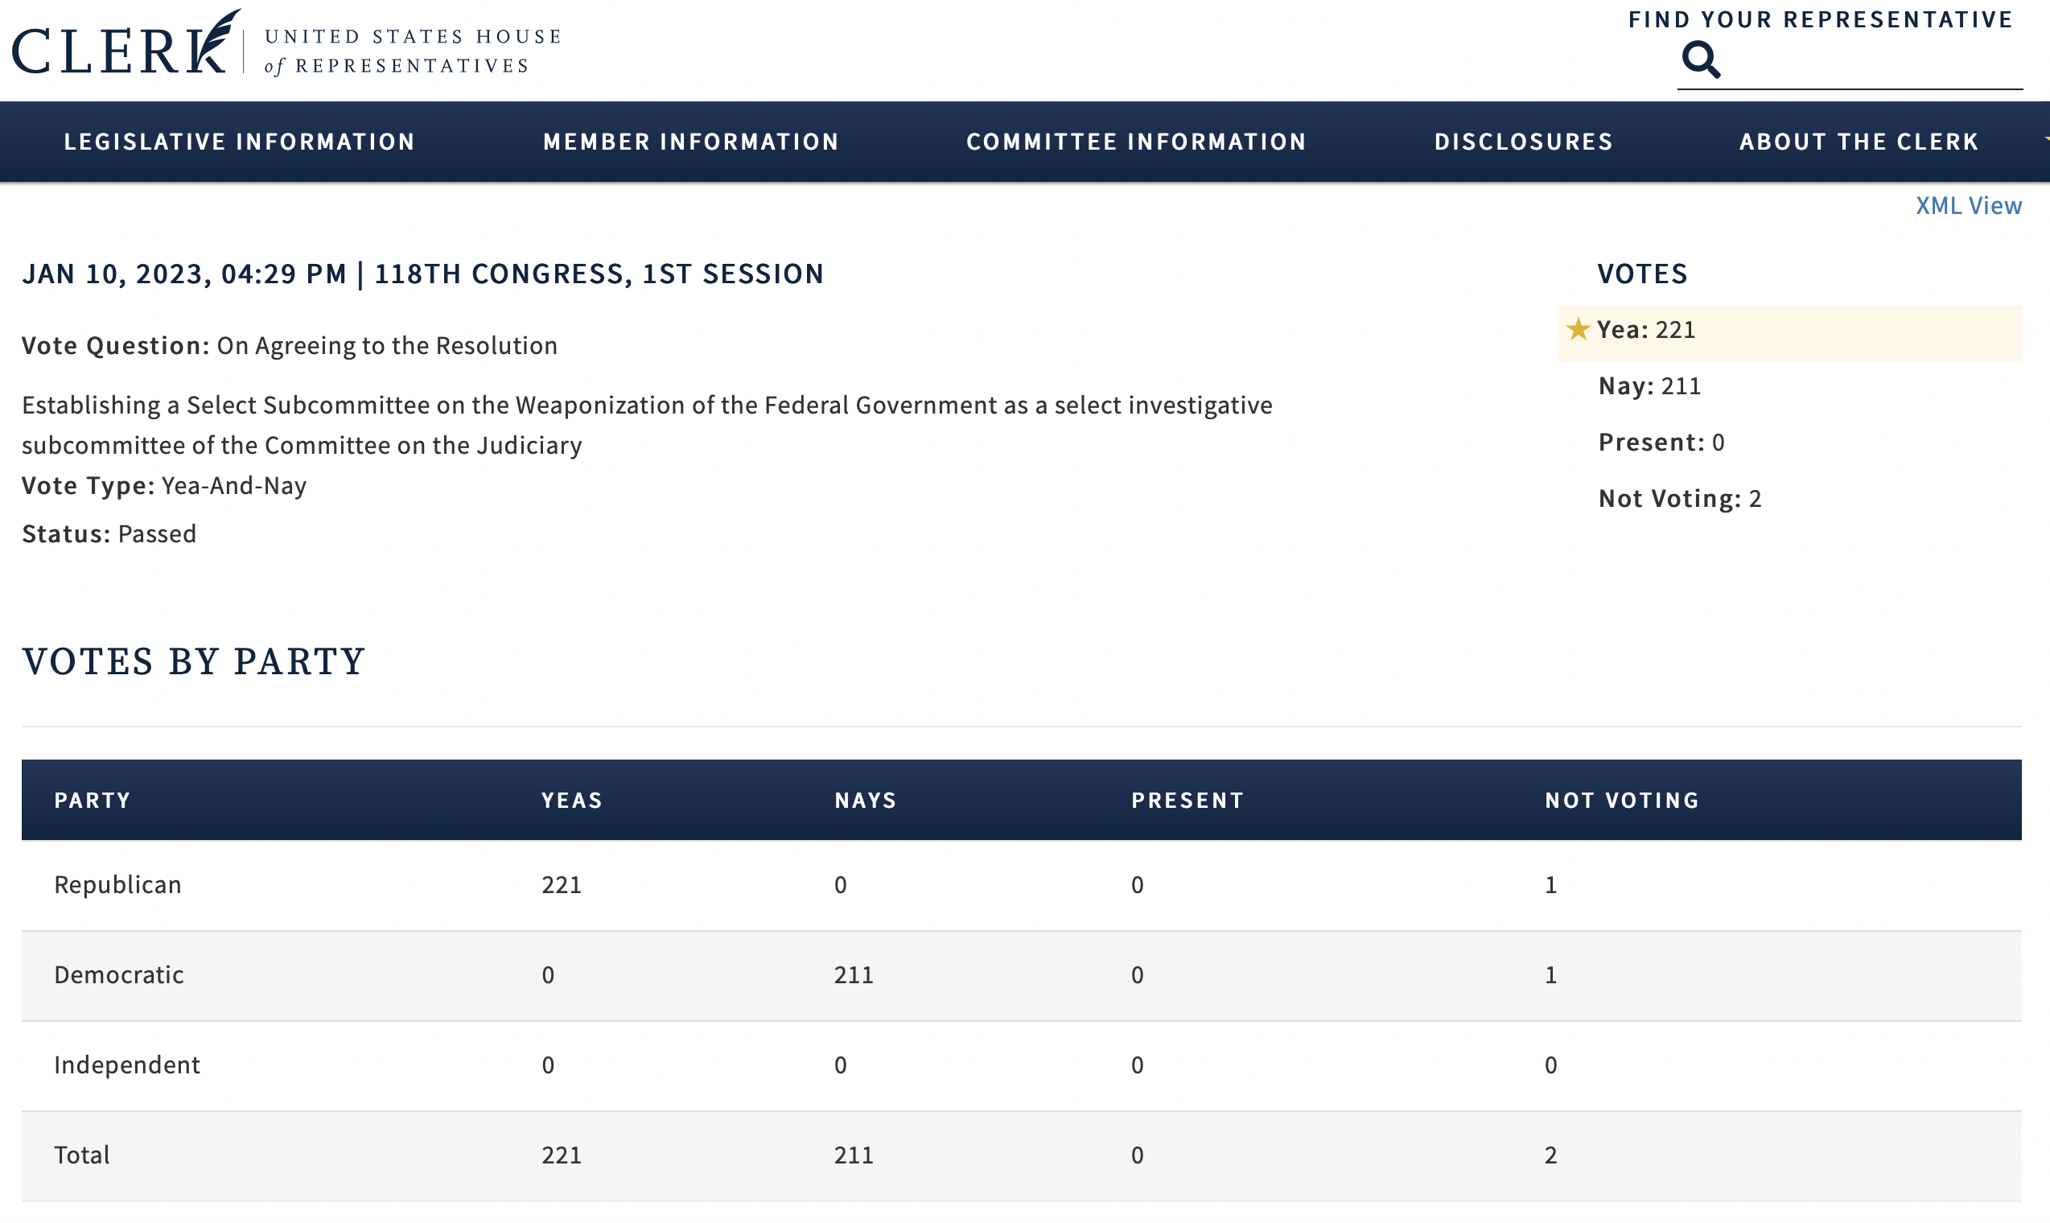Click the Vote Type: Yea-And-Nay text
Viewport: 2050px width, 1223px height.
click(164, 485)
